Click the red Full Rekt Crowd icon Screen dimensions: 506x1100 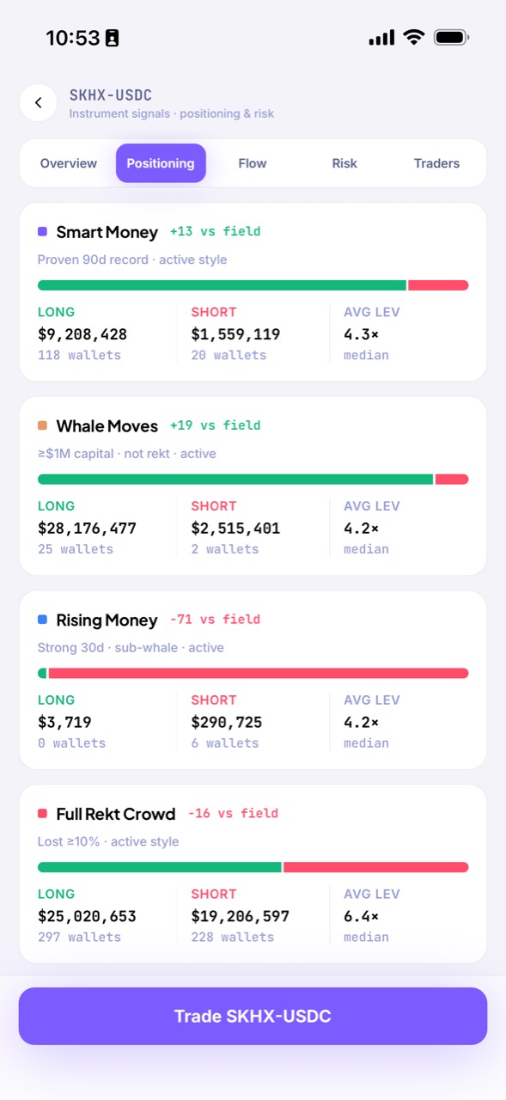pos(43,814)
